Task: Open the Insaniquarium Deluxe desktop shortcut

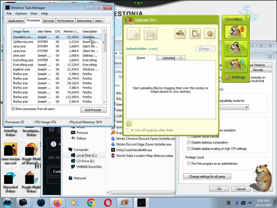Action: tap(31, 132)
